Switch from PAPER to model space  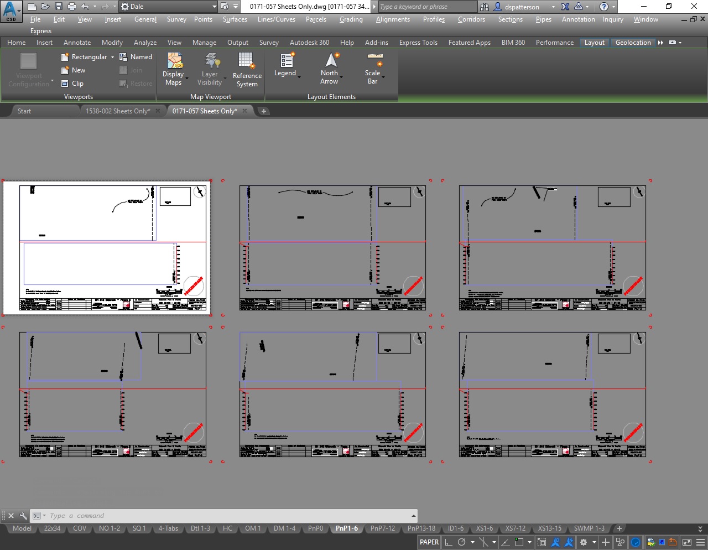coord(429,542)
